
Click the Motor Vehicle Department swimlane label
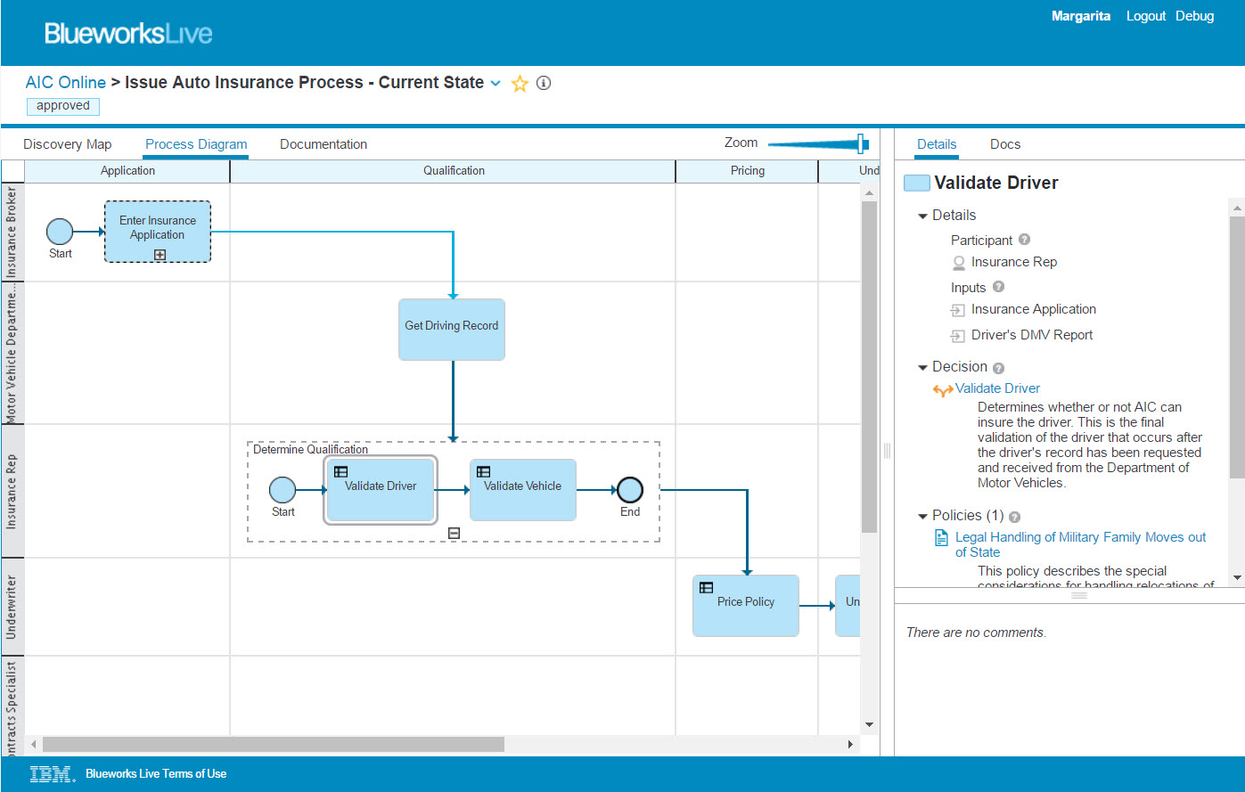[12, 353]
